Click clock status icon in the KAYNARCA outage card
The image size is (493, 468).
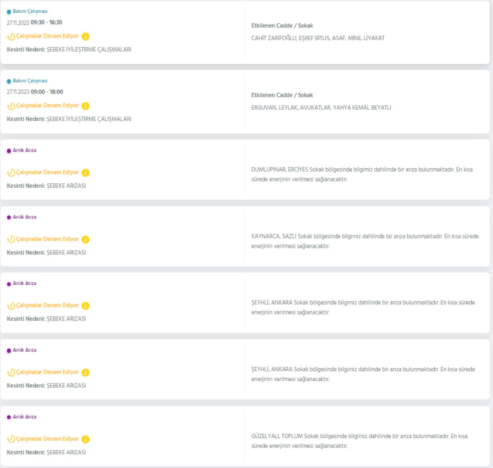coord(11,239)
